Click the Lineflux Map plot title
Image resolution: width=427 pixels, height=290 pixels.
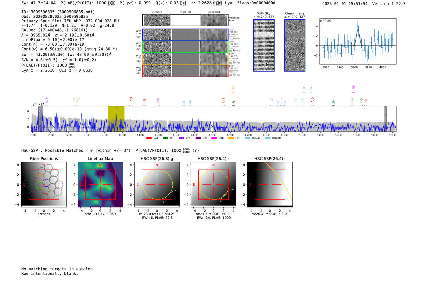point(100,159)
